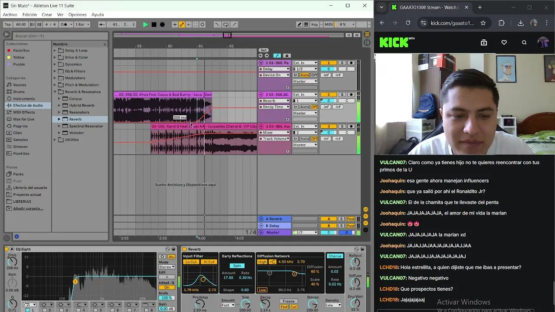Open the Archivo menu
The width and height of the screenshot is (555, 312).
point(10,15)
